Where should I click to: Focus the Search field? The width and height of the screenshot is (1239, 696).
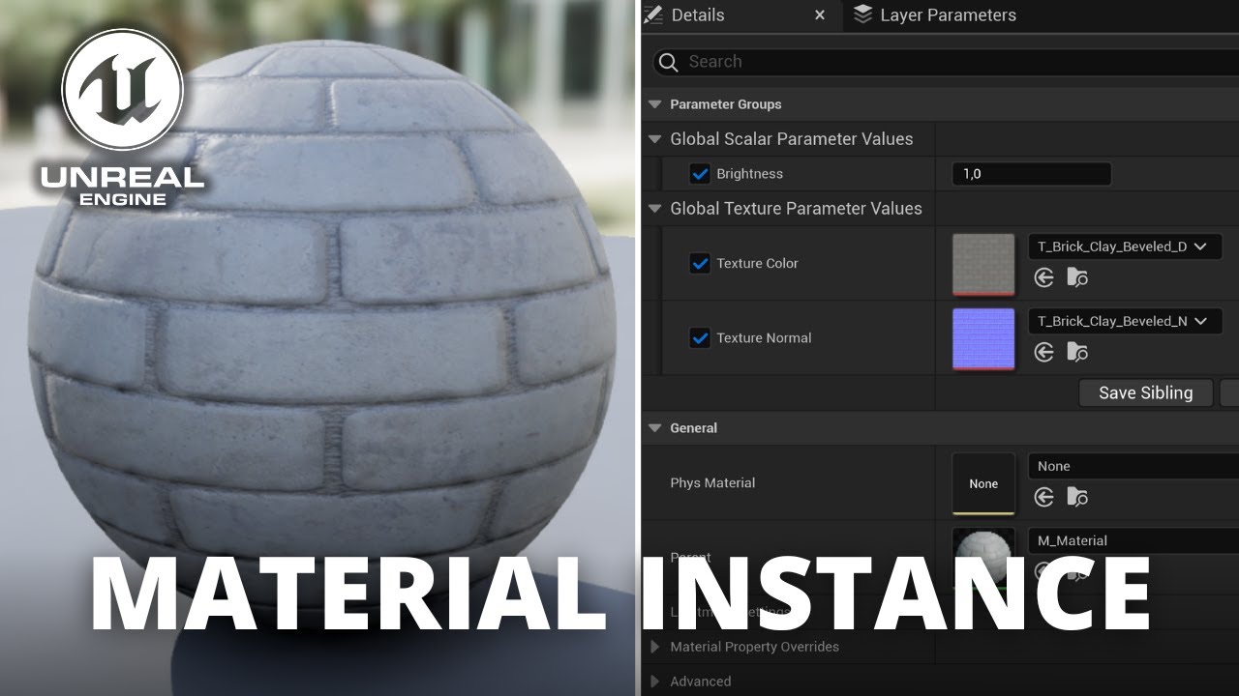[946, 62]
